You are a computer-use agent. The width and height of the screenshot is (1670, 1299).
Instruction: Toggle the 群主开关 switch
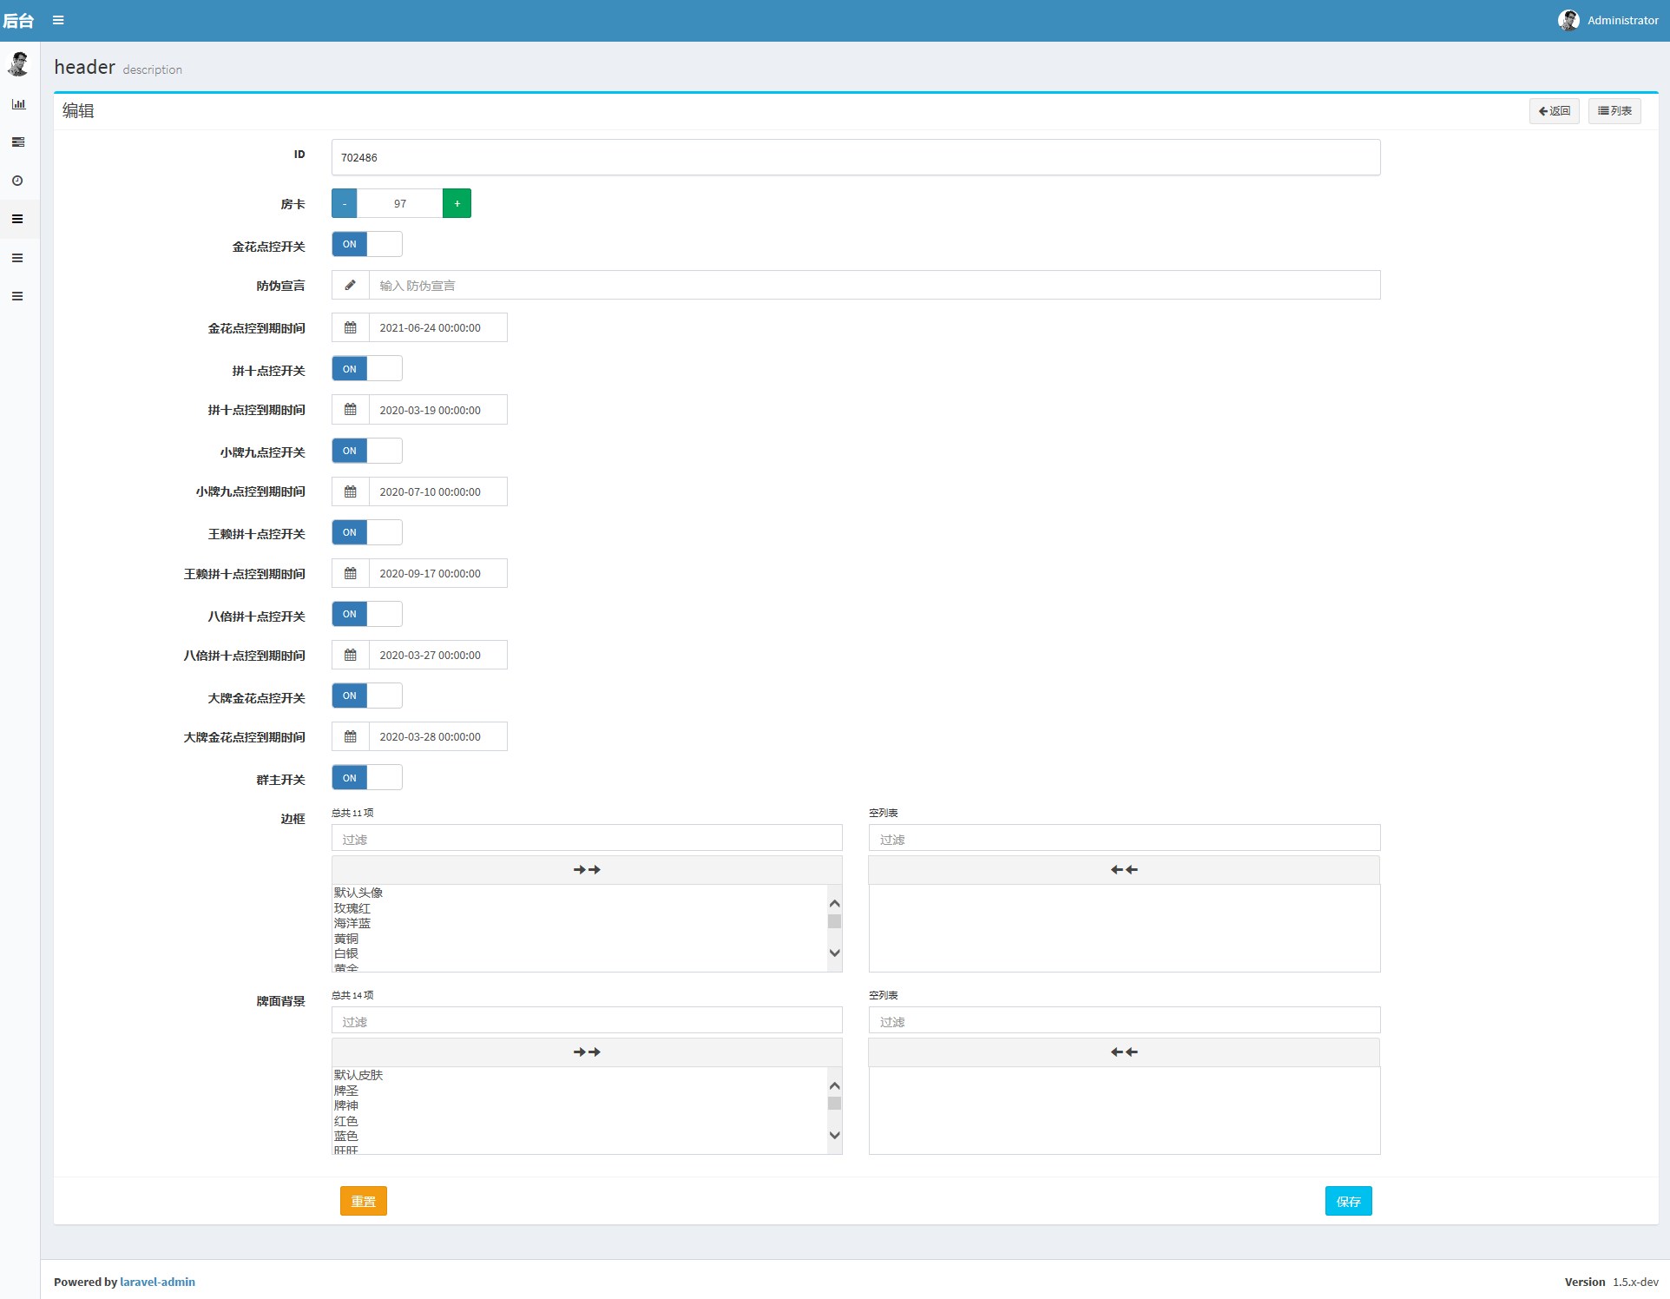[x=367, y=778]
